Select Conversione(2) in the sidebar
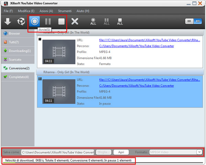Screen dimensions: 206x165 pyautogui.click(x=18, y=68)
